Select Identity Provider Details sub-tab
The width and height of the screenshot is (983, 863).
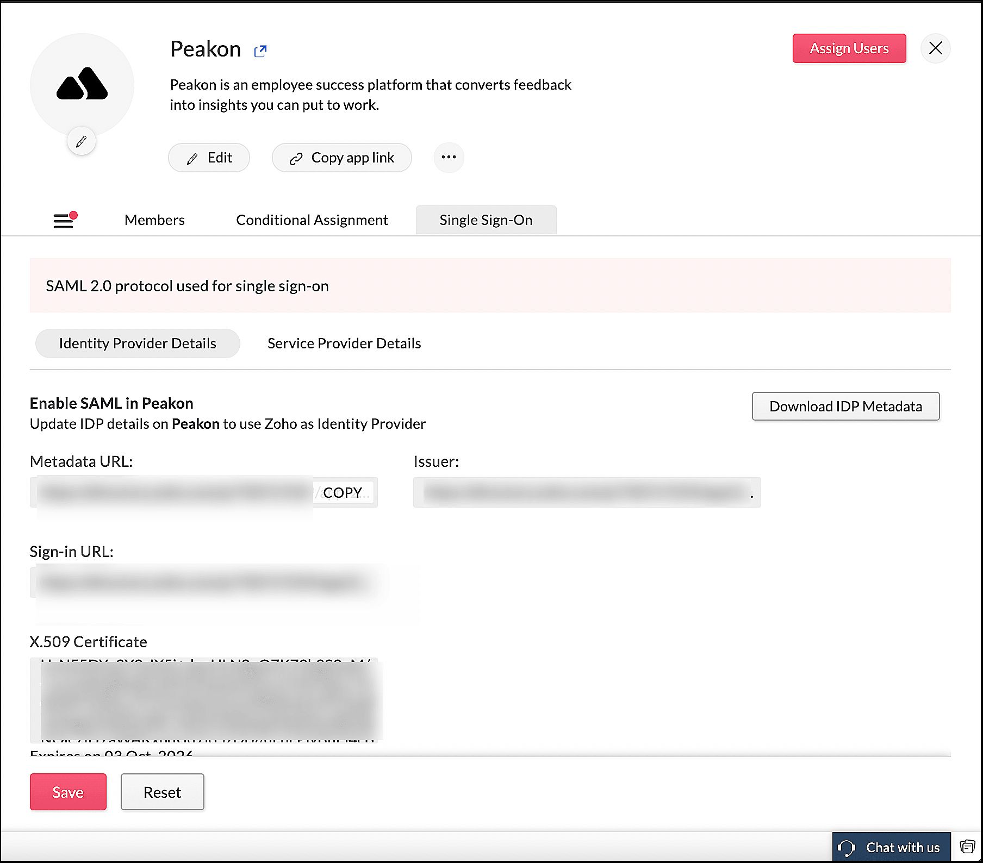tap(138, 343)
